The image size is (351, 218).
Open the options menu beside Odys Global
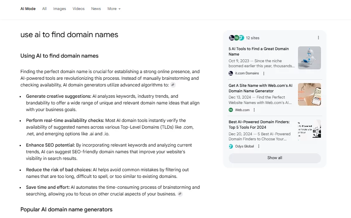[259, 146]
